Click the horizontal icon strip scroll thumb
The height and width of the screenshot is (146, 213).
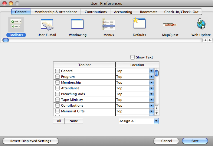5,40
